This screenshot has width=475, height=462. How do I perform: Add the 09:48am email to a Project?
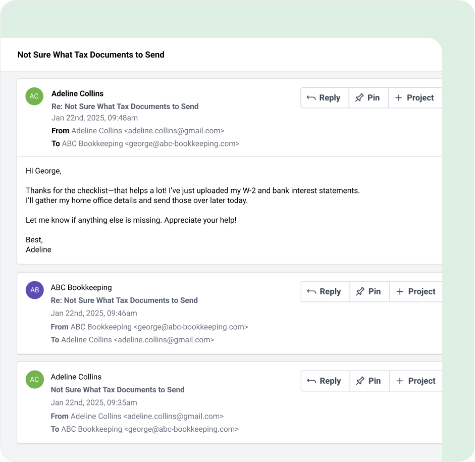(x=415, y=98)
